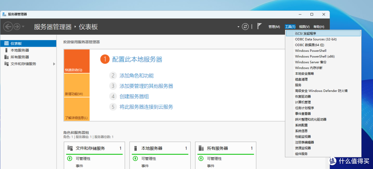Click 可管理性 in the 文件和存储服务 tile
Screen dimensions: 373x169
(83, 159)
